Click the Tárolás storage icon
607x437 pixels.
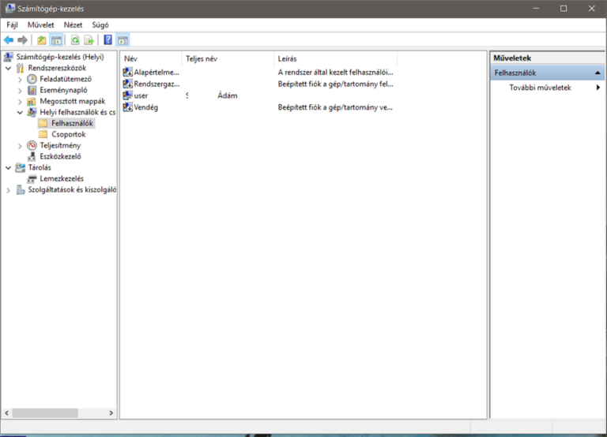pyautogui.click(x=20, y=167)
